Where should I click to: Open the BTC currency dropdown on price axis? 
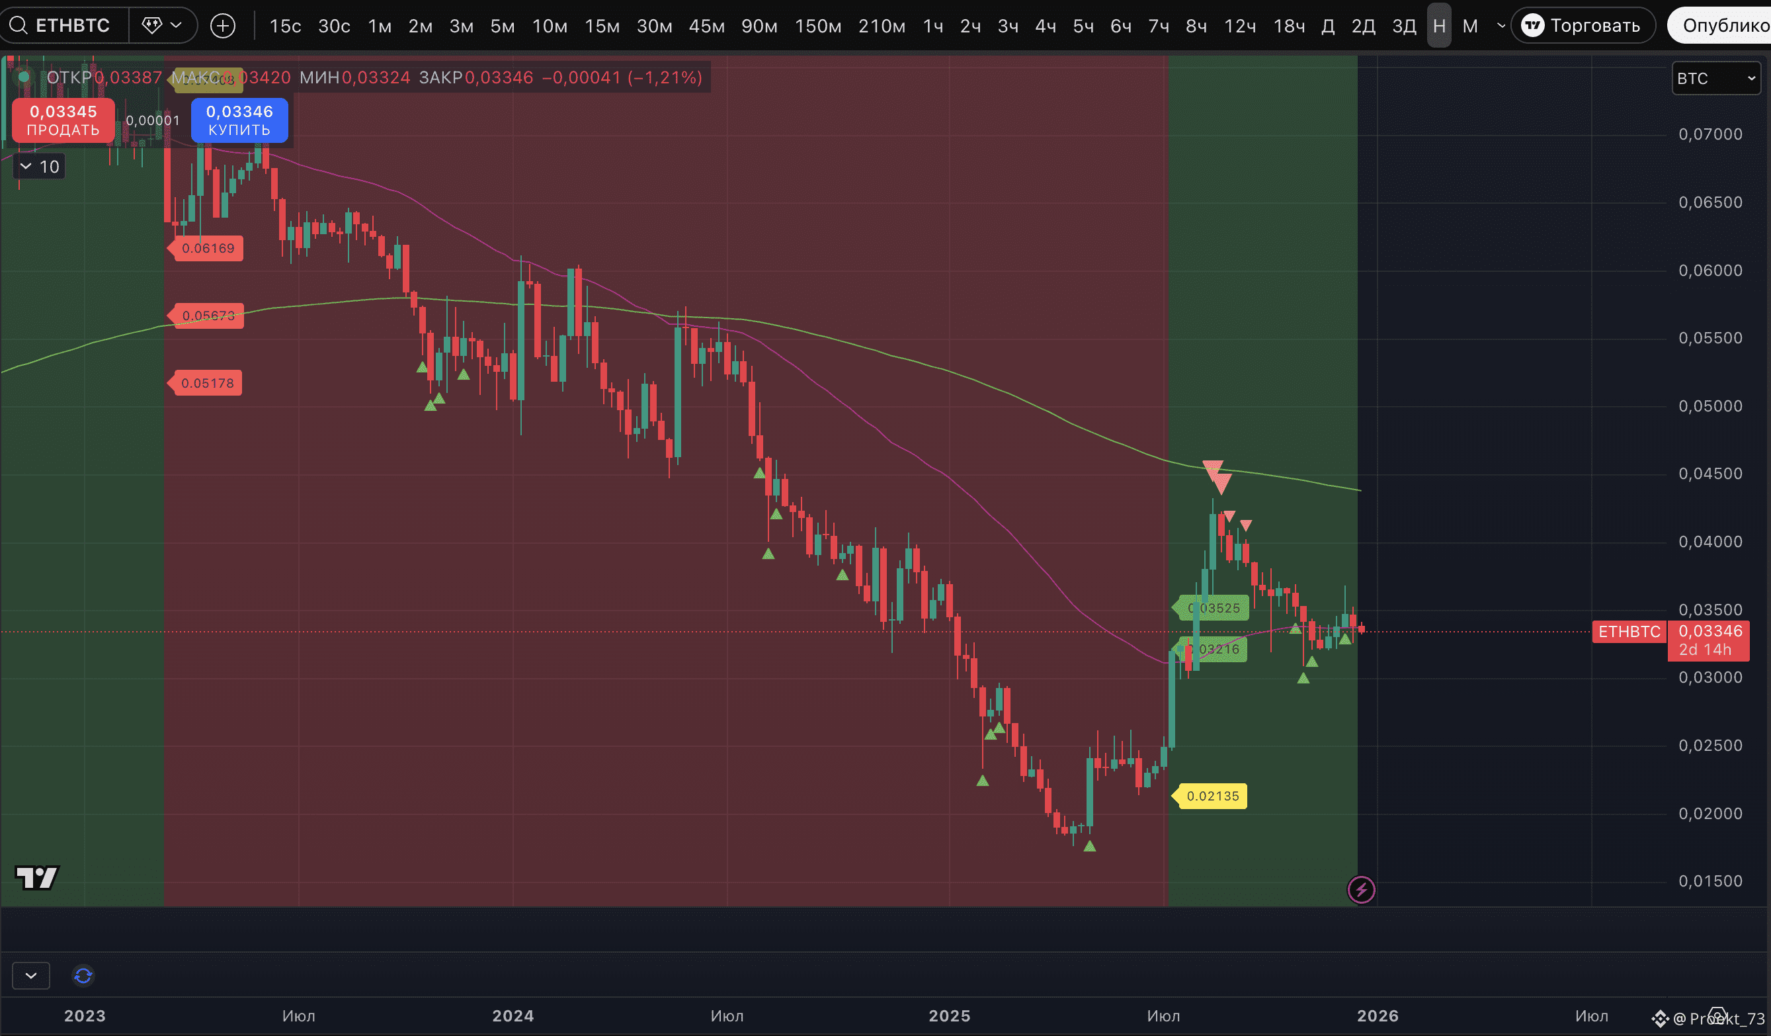(1715, 78)
